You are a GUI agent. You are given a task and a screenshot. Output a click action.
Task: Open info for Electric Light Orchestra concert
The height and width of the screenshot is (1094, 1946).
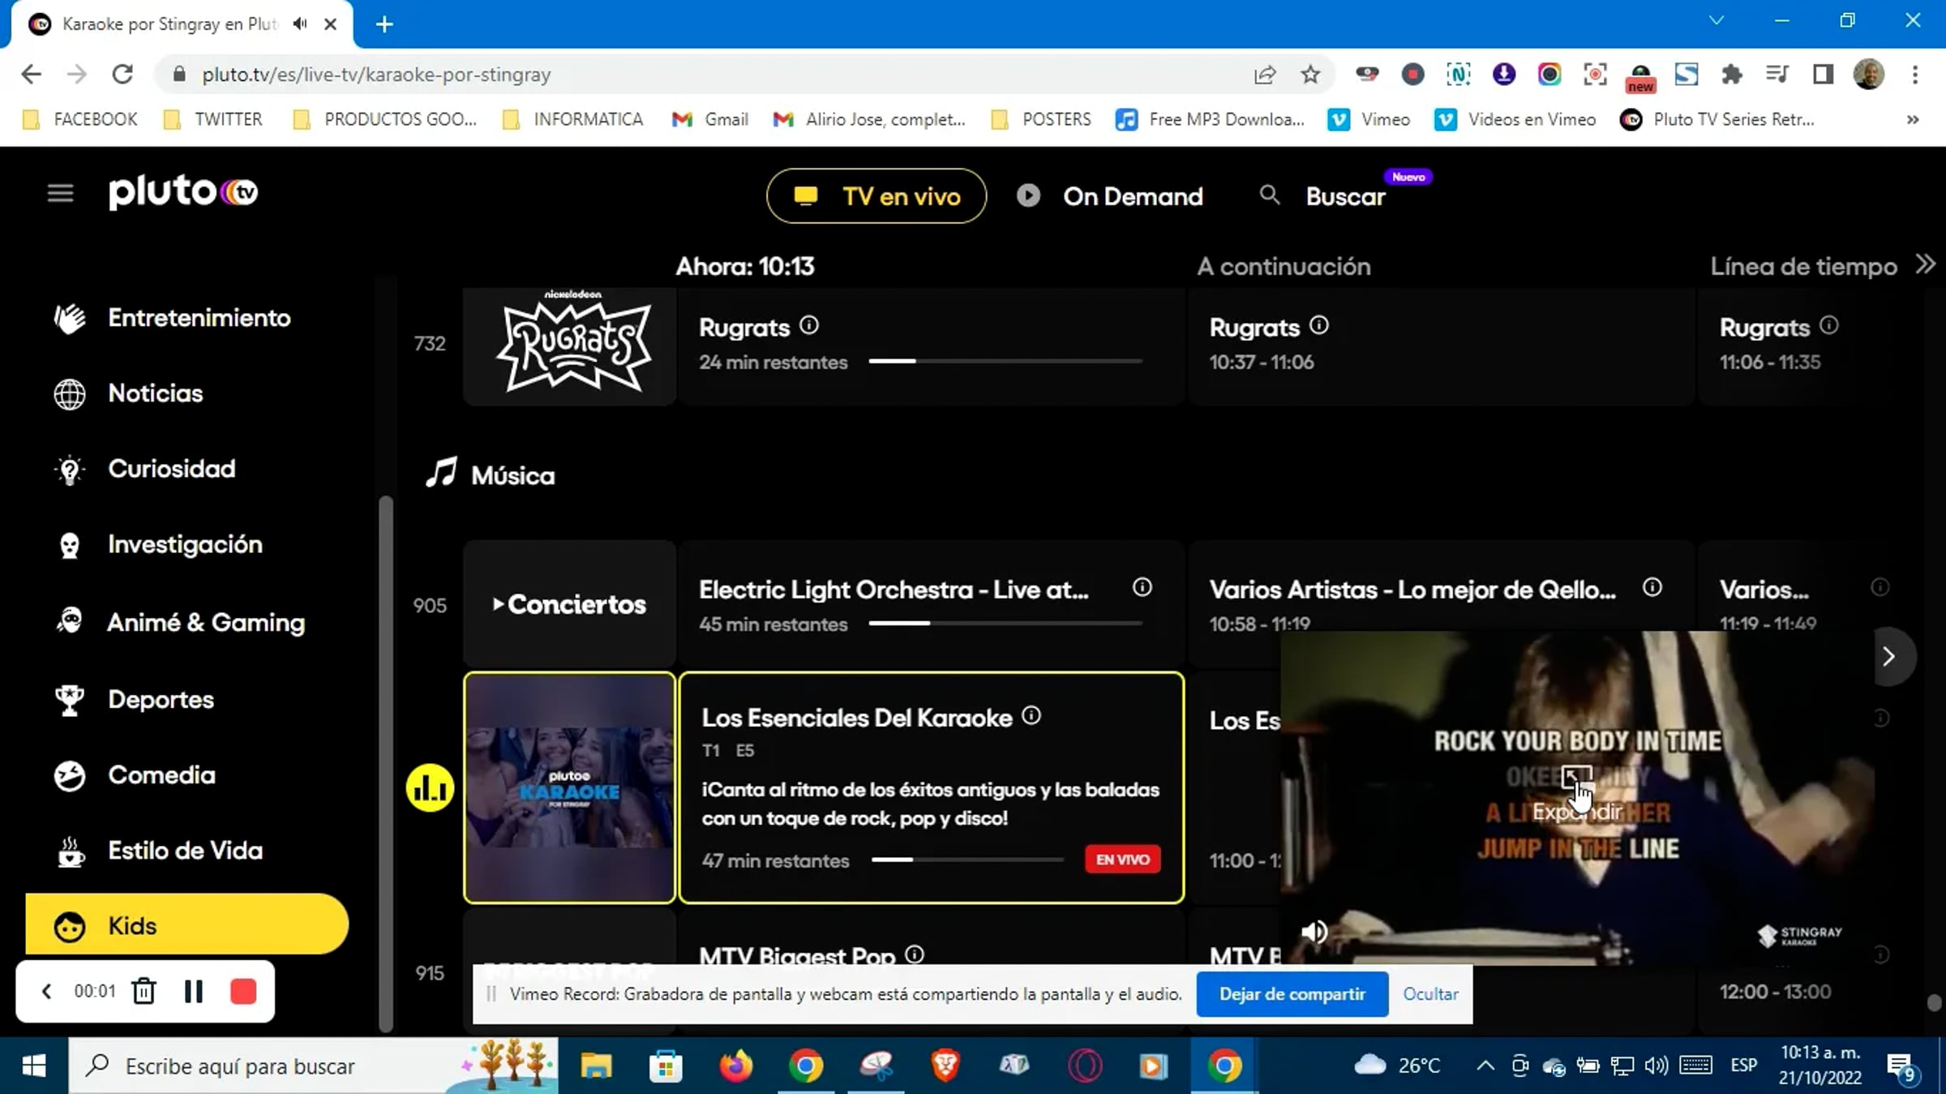[1142, 587]
